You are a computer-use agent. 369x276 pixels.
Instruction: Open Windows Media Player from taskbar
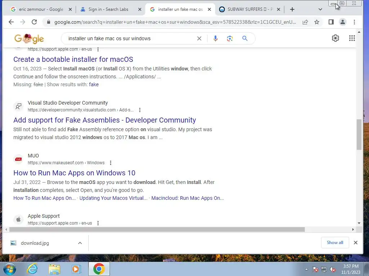click(x=76, y=269)
